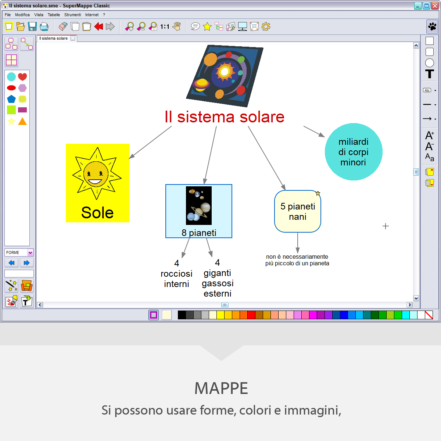Pick the blue pentagon shape
This screenshot has height=441, width=441.
point(11,99)
